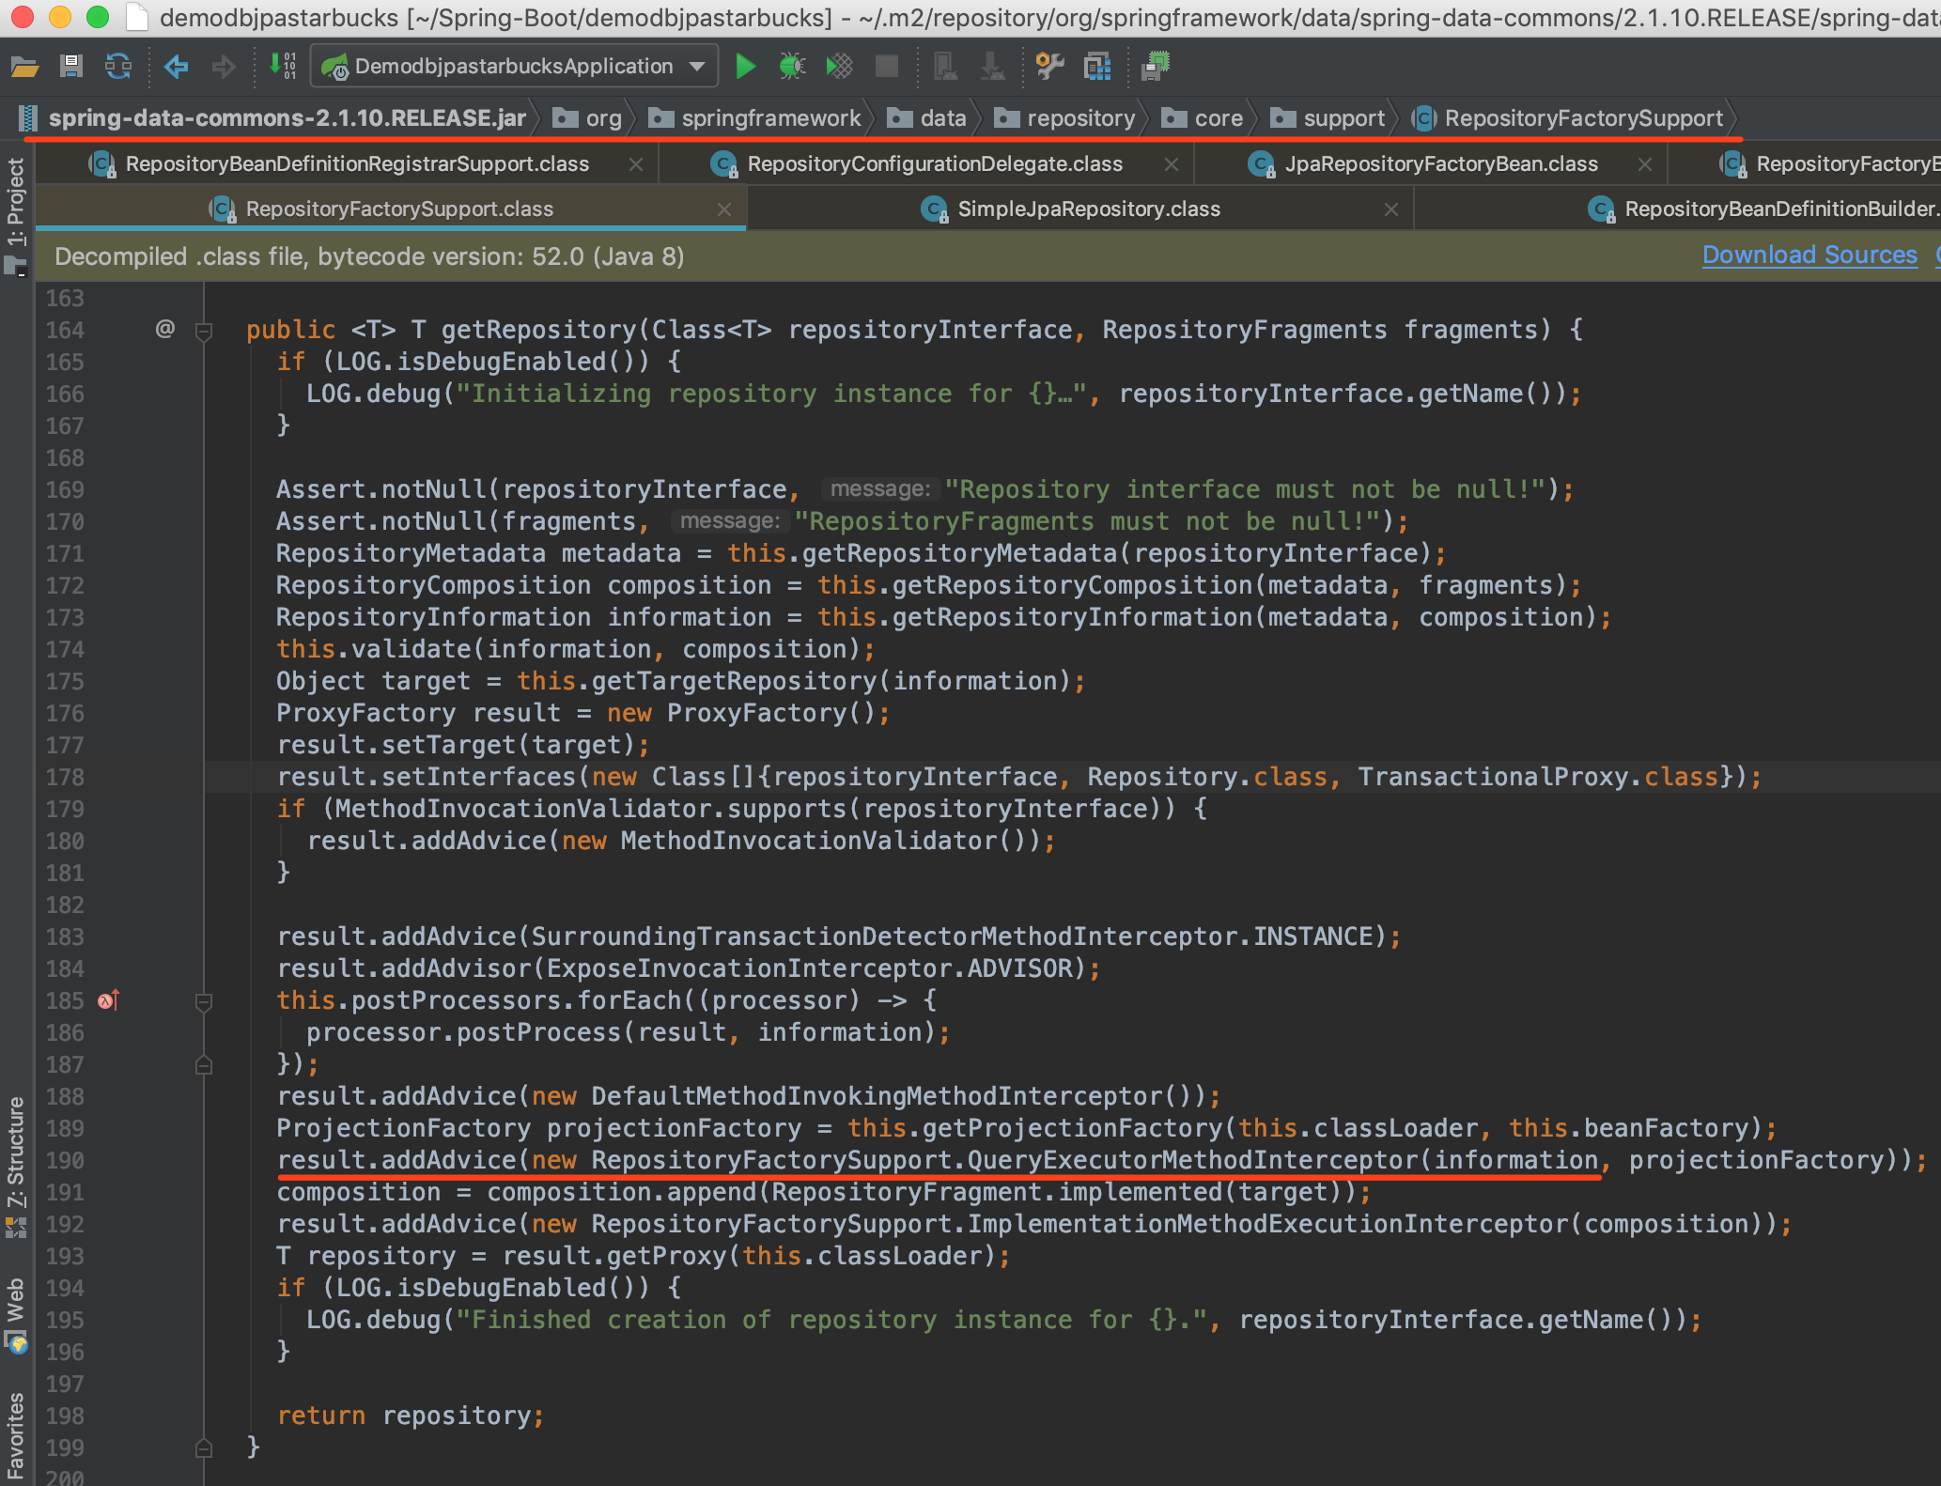
Task: Click the Run/Play application button
Action: [x=745, y=66]
